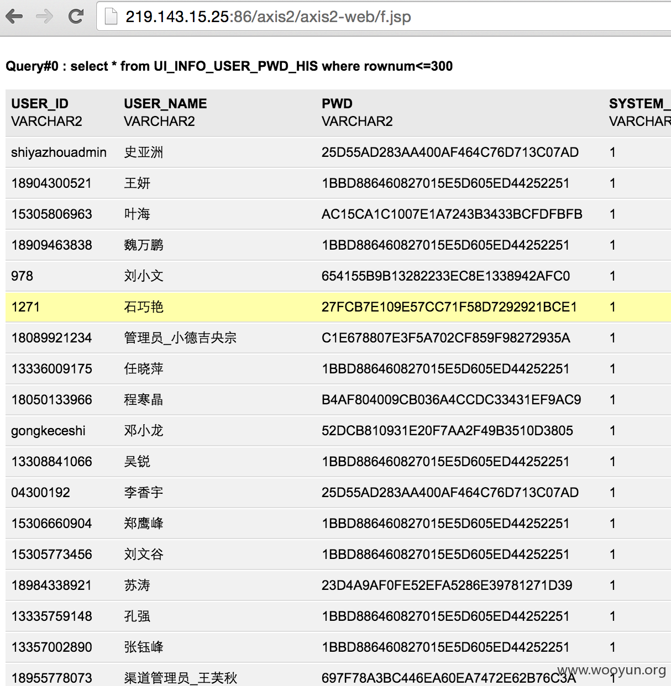The image size is (671, 686).
Task: Select the highlighted name 石巧艳
Action: (144, 307)
